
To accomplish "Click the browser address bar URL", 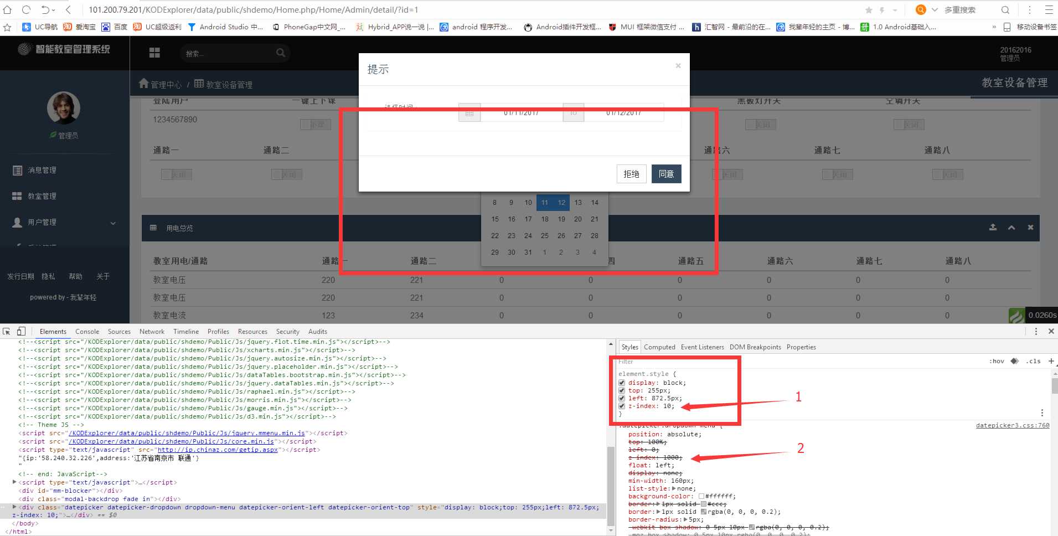I will click(x=254, y=10).
